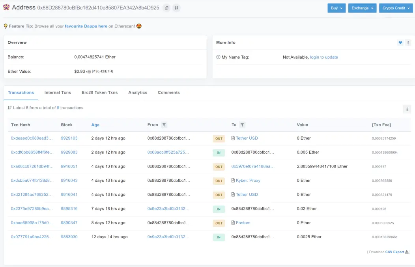Image resolution: width=415 pixels, height=267 pixels.
Task: Open block 9916041
Action: tap(69, 194)
